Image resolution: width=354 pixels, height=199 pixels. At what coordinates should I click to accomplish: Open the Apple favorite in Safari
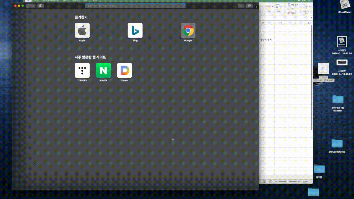click(82, 30)
